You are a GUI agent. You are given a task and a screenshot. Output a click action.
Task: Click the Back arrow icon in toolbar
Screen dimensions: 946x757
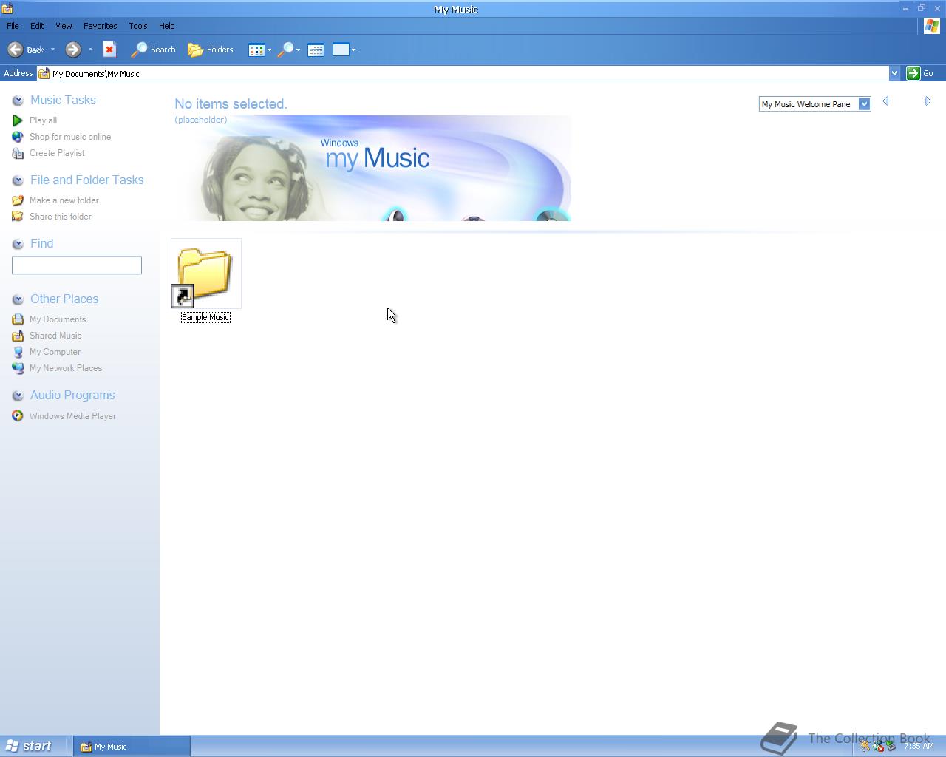15,50
